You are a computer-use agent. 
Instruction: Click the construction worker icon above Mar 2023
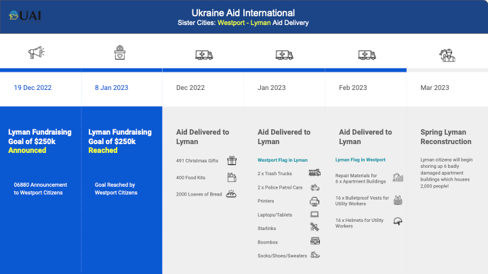[x=447, y=55]
